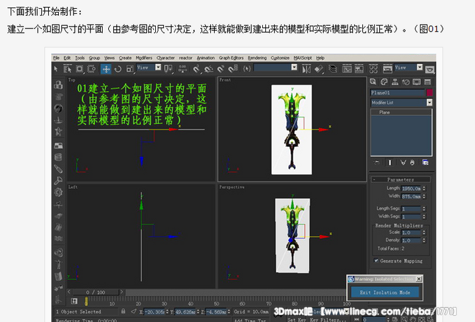The width and height of the screenshot is (475, 322).
Task: Toggle the Generate Mapping checkbox
Action: [376, 261]
